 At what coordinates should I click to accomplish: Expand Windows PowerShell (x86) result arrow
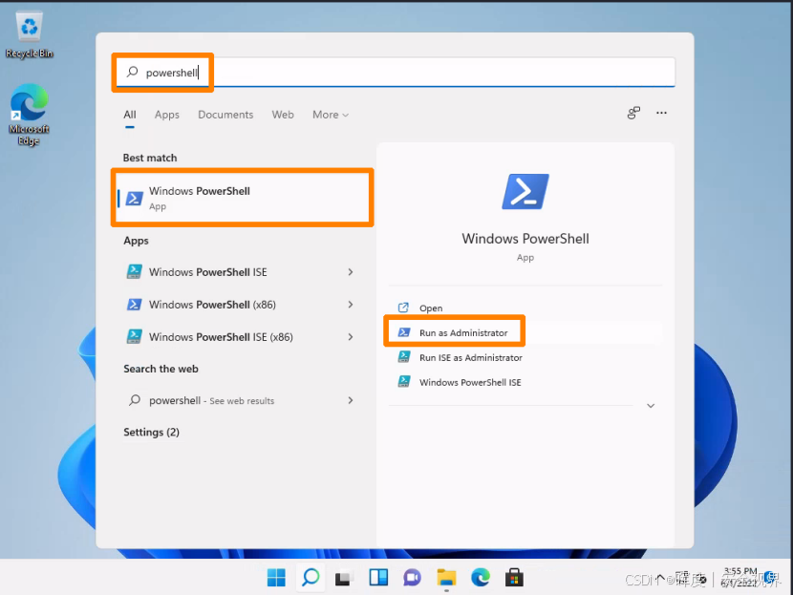351,305
